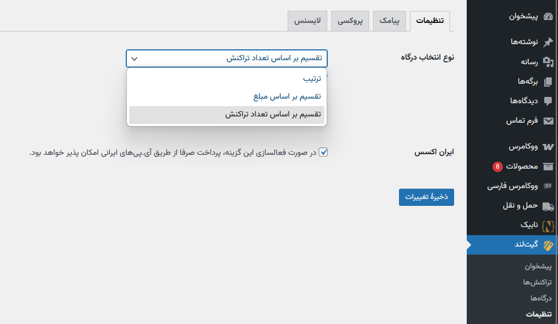This screenshot has height=324, width=558.
Task: Pick 'تقسیم بر اساس تعداد تراکنش' in list
Action: (273, 114)
